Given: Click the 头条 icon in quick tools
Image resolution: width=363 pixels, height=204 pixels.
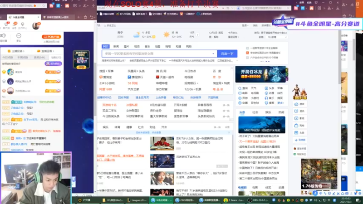Looking at the screenshot, I should click(266, 88).
